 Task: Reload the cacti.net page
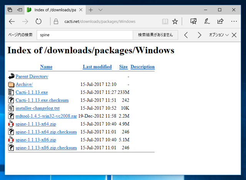tap(38, 21)
